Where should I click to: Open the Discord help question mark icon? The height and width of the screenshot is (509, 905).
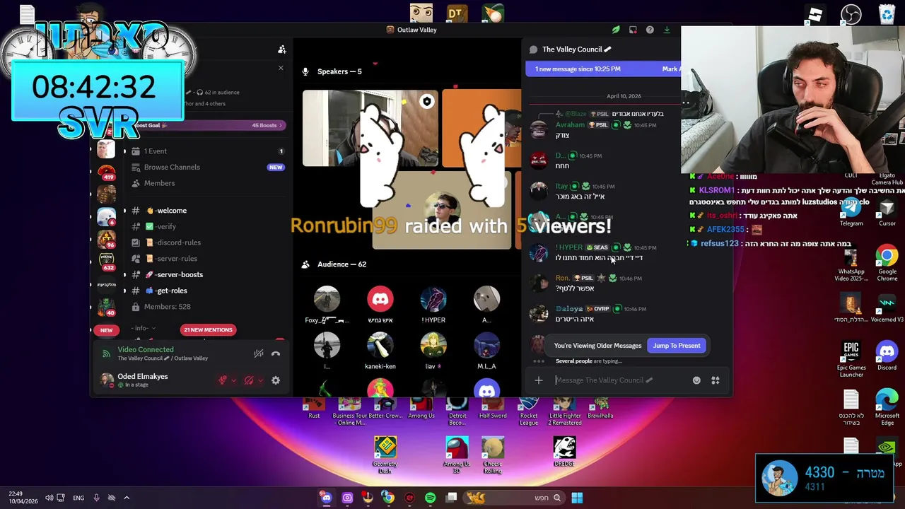pos(650,30)
